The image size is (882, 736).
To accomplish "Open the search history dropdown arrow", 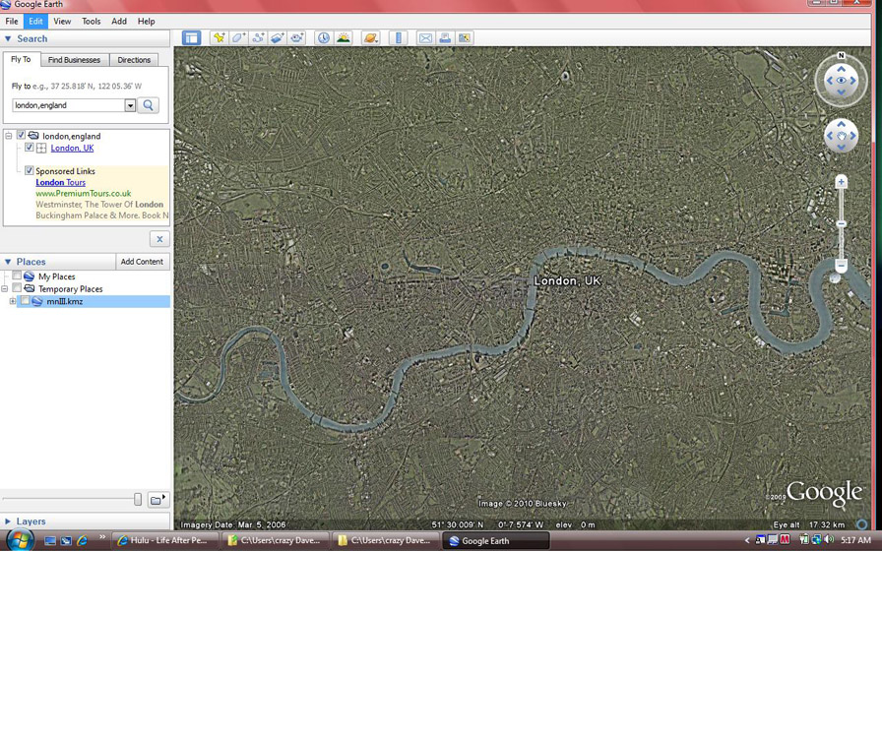I will (130, 105).
